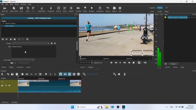Add a filter with plus button
This screenshot has height=110, width=196.
tap(3, 39)
